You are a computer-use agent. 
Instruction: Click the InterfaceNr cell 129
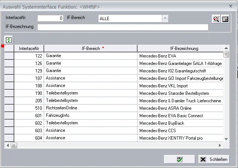point(29,71)
